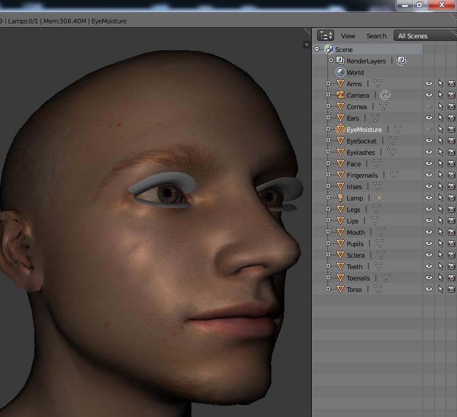Click lamp data icon beside Lamp
Screen dimensions: 457x417
pos(379,198)
